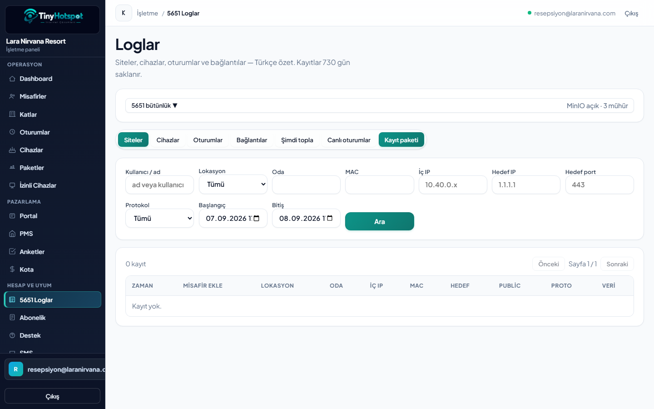Image resolution: width=654 pixels, height=409 pixels.
Task: Switch to the Siteler tab
Action: tap(133, 140)
